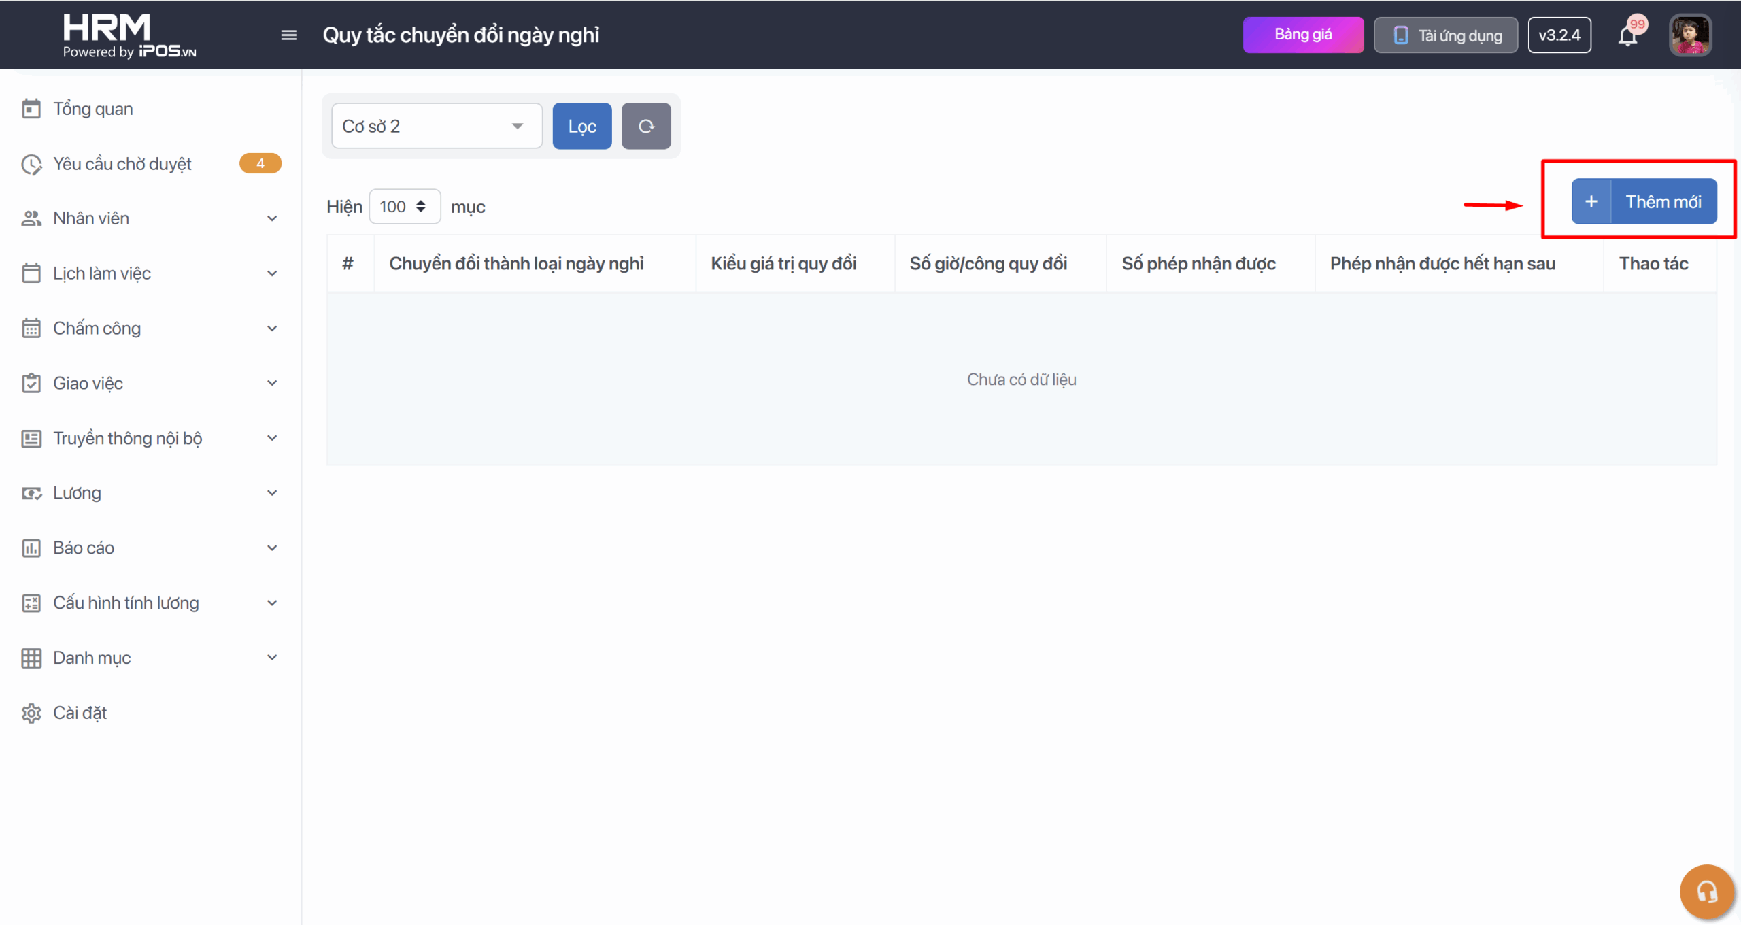Open the headset support chat bubble
This screenshot has width=1741, height=925.
(1706, 891)
